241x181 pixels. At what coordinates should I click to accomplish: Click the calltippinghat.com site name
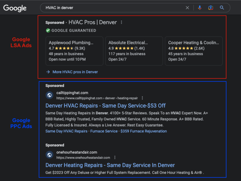(x=72, y=93)
